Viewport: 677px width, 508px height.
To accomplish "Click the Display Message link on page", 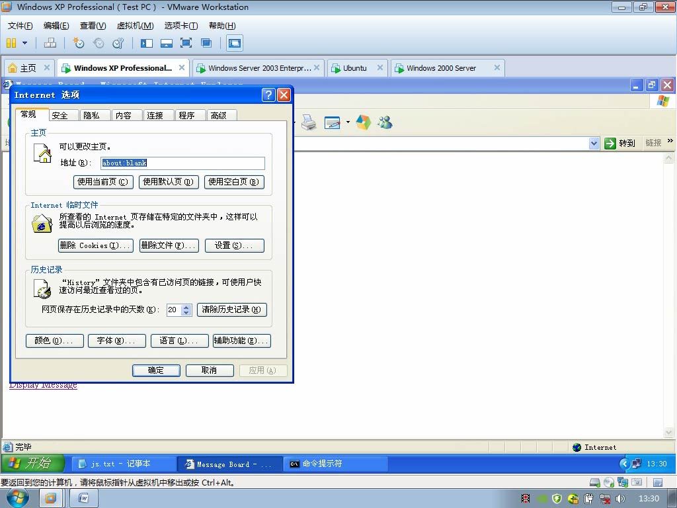I will pyautogui.click(x=43, y=385).
